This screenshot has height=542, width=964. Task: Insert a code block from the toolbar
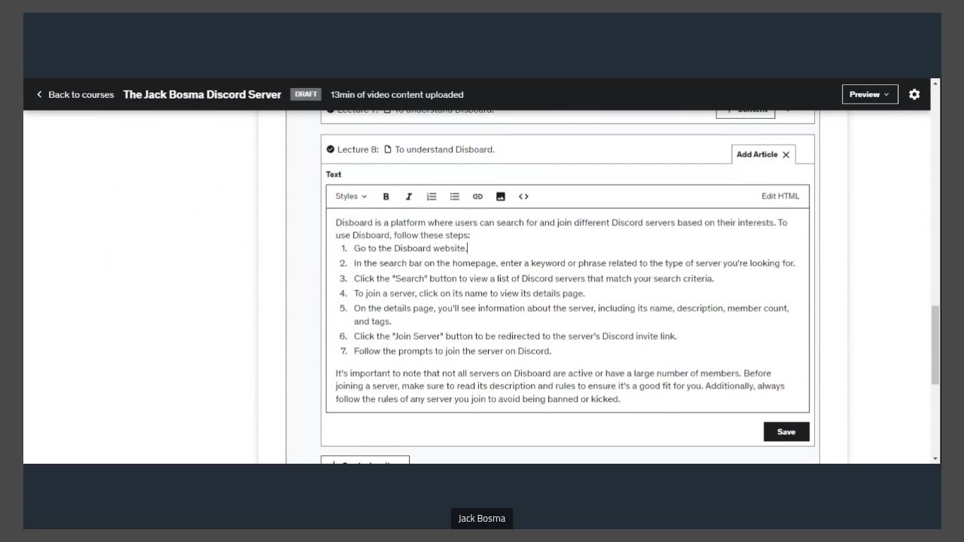coord(523,196)
